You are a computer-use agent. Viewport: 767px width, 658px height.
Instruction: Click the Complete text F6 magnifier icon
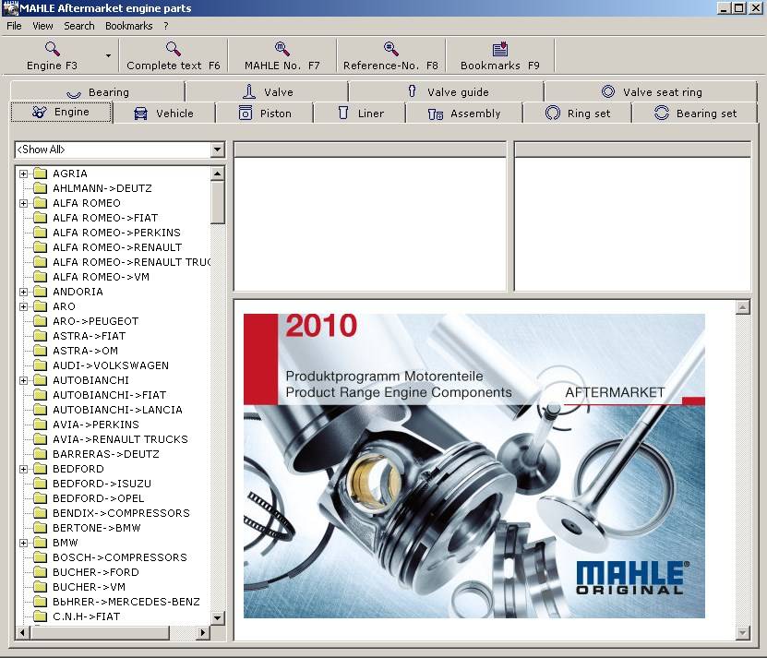(x=174, y=48)
